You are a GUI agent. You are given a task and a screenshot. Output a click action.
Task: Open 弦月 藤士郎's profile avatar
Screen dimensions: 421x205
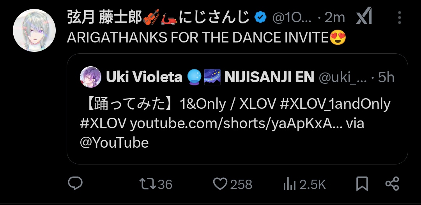coord(34,30)
